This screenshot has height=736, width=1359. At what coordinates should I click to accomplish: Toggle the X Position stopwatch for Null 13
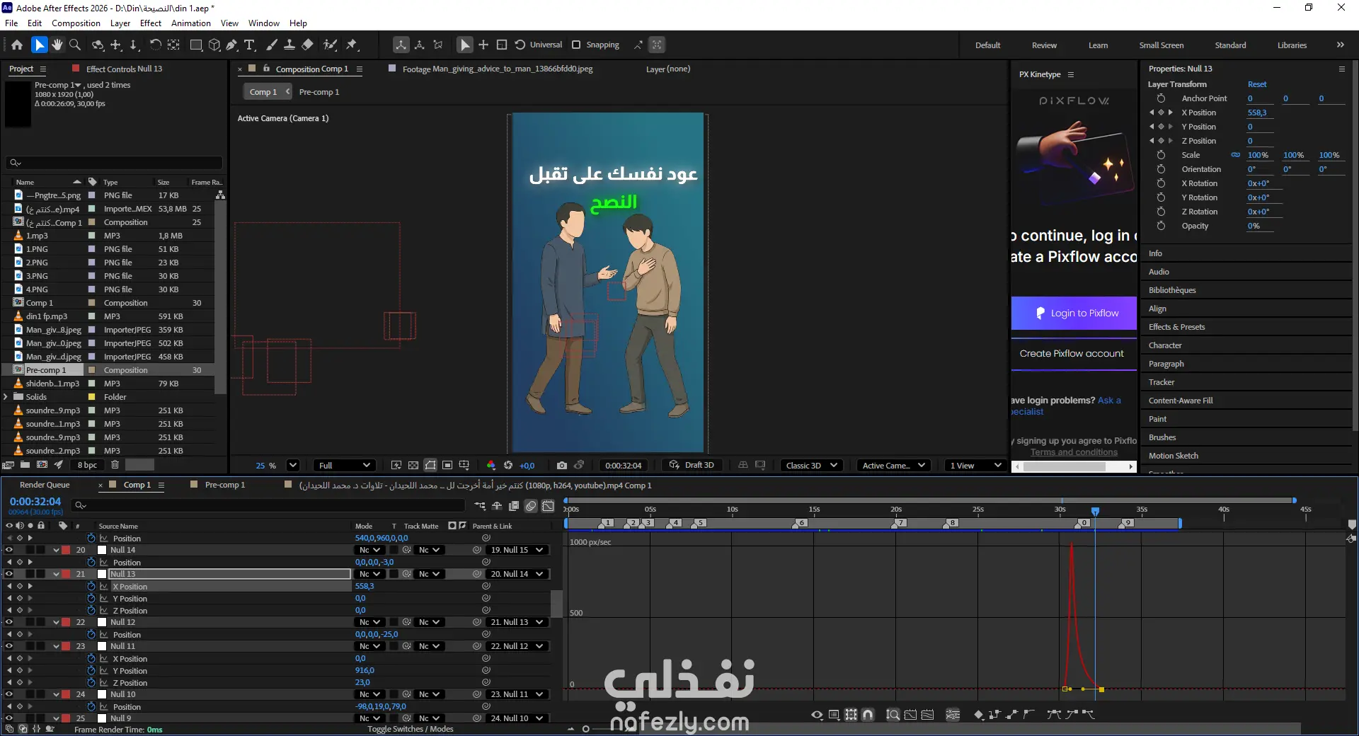91,587
